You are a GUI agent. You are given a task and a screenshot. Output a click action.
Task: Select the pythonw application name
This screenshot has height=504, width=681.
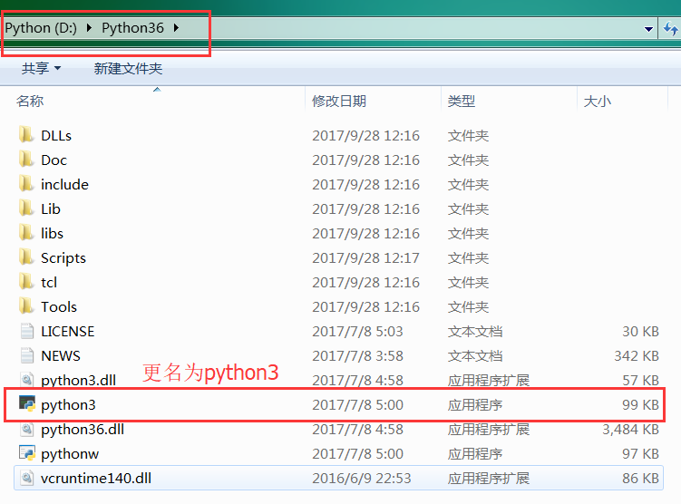(x=70, y=453)
